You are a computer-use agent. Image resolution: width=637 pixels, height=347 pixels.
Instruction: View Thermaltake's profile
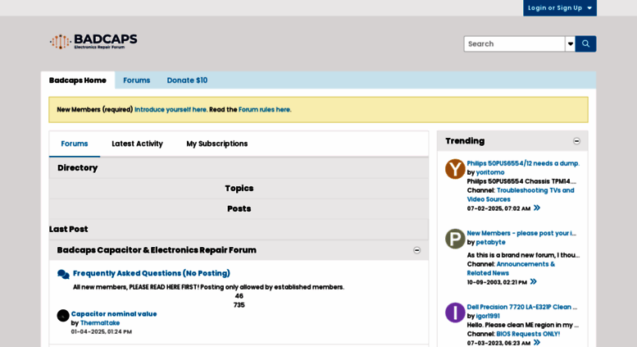click(100, 323)
